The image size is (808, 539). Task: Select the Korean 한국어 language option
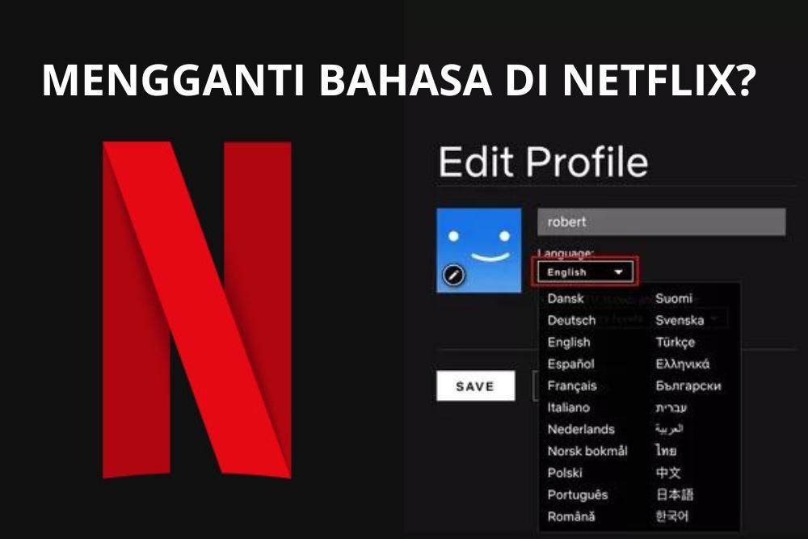671,516
